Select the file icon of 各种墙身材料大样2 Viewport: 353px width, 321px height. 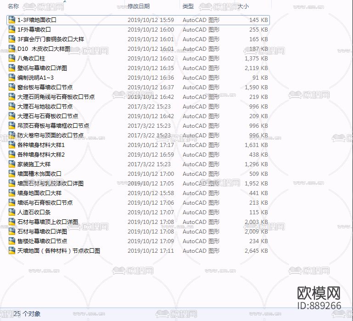point(12,155)
